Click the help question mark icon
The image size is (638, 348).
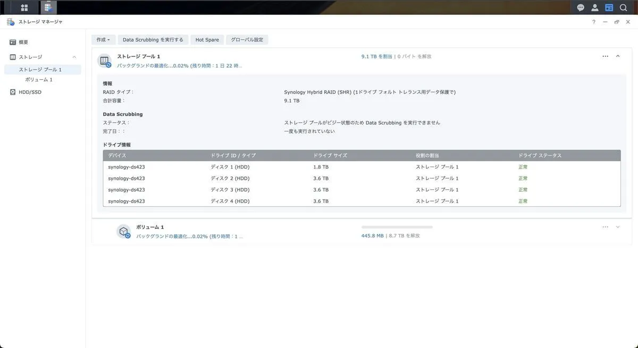point(594,22)
